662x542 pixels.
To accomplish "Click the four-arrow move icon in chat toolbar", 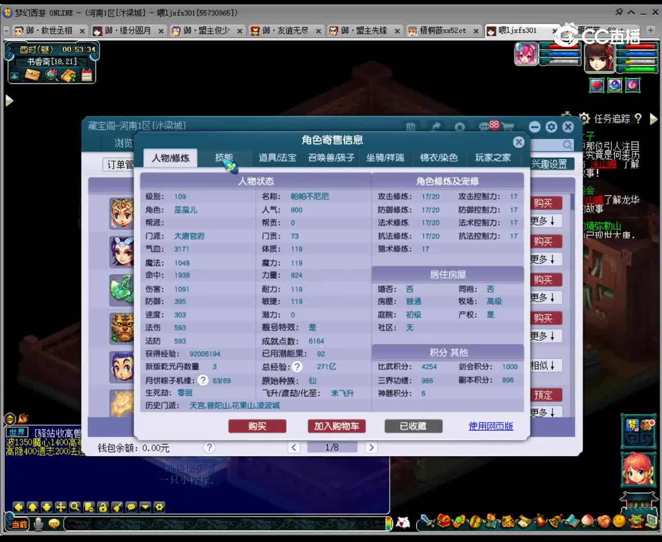I will click(x=61, y=507).
